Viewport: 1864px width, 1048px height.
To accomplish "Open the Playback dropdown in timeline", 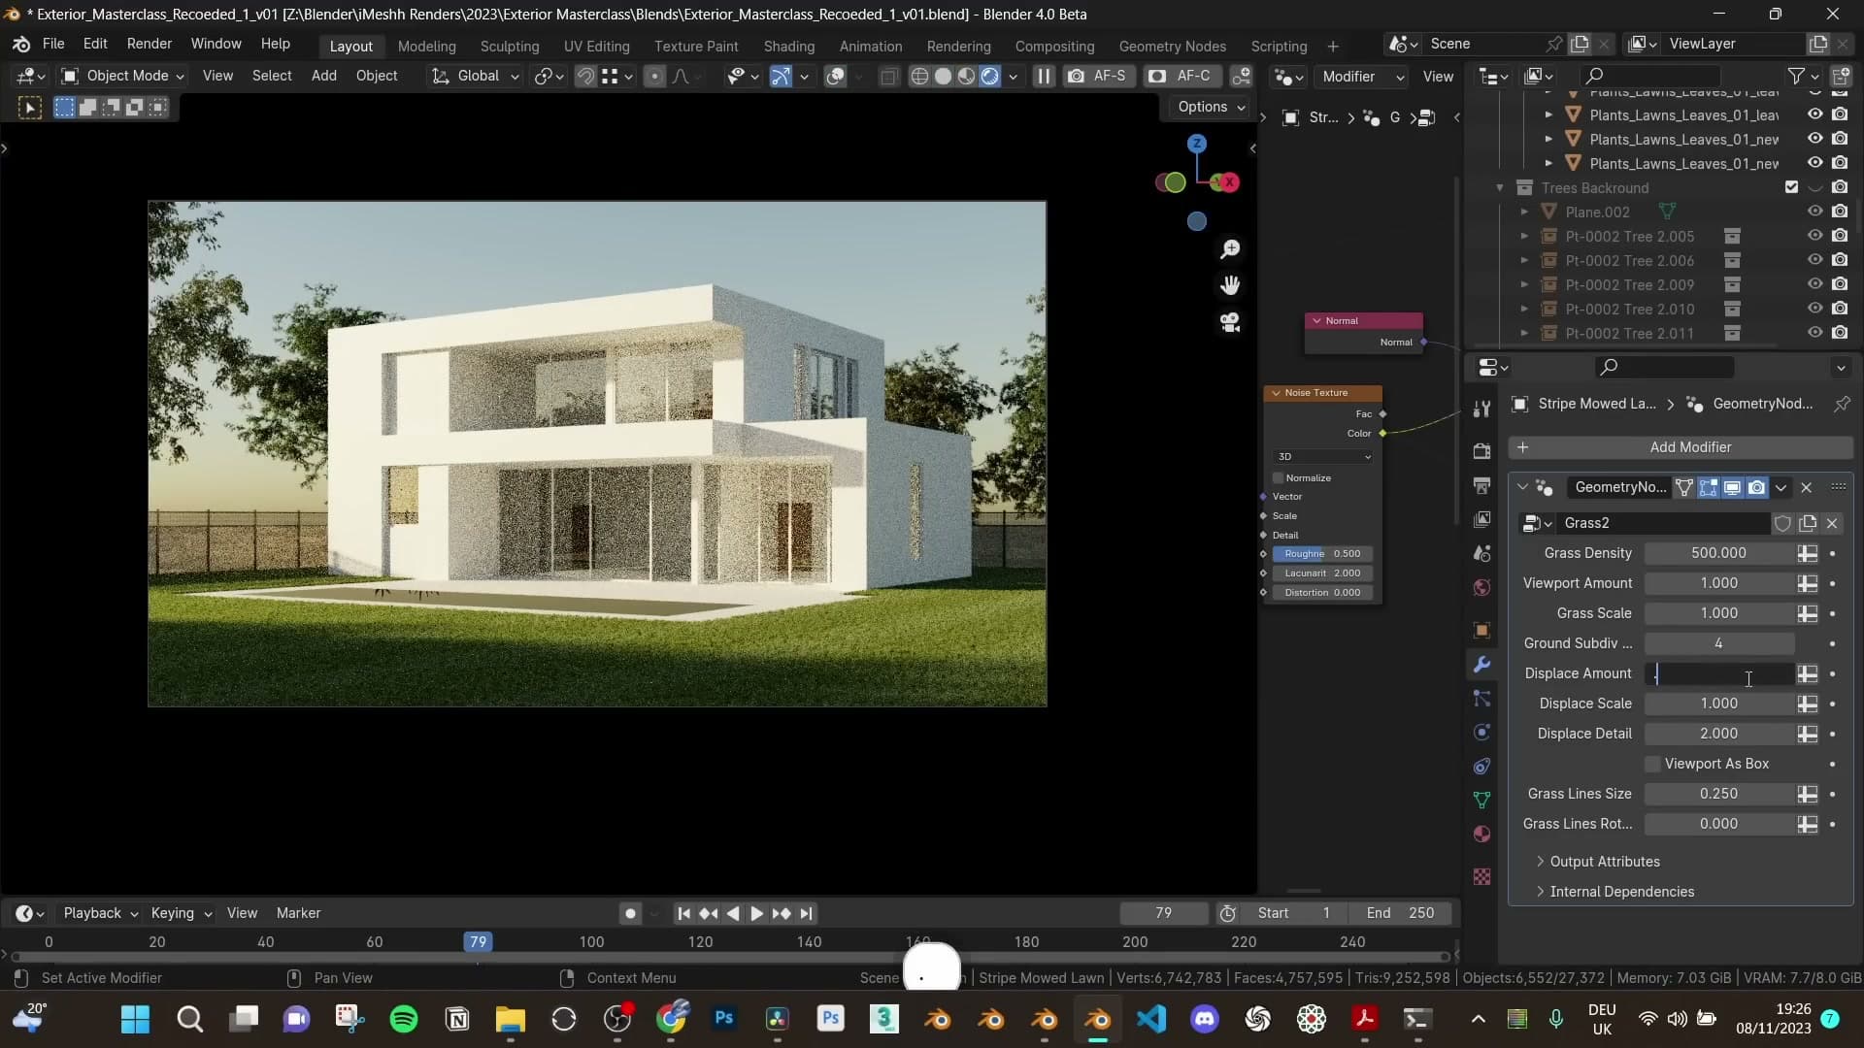I will coord(100,913).
